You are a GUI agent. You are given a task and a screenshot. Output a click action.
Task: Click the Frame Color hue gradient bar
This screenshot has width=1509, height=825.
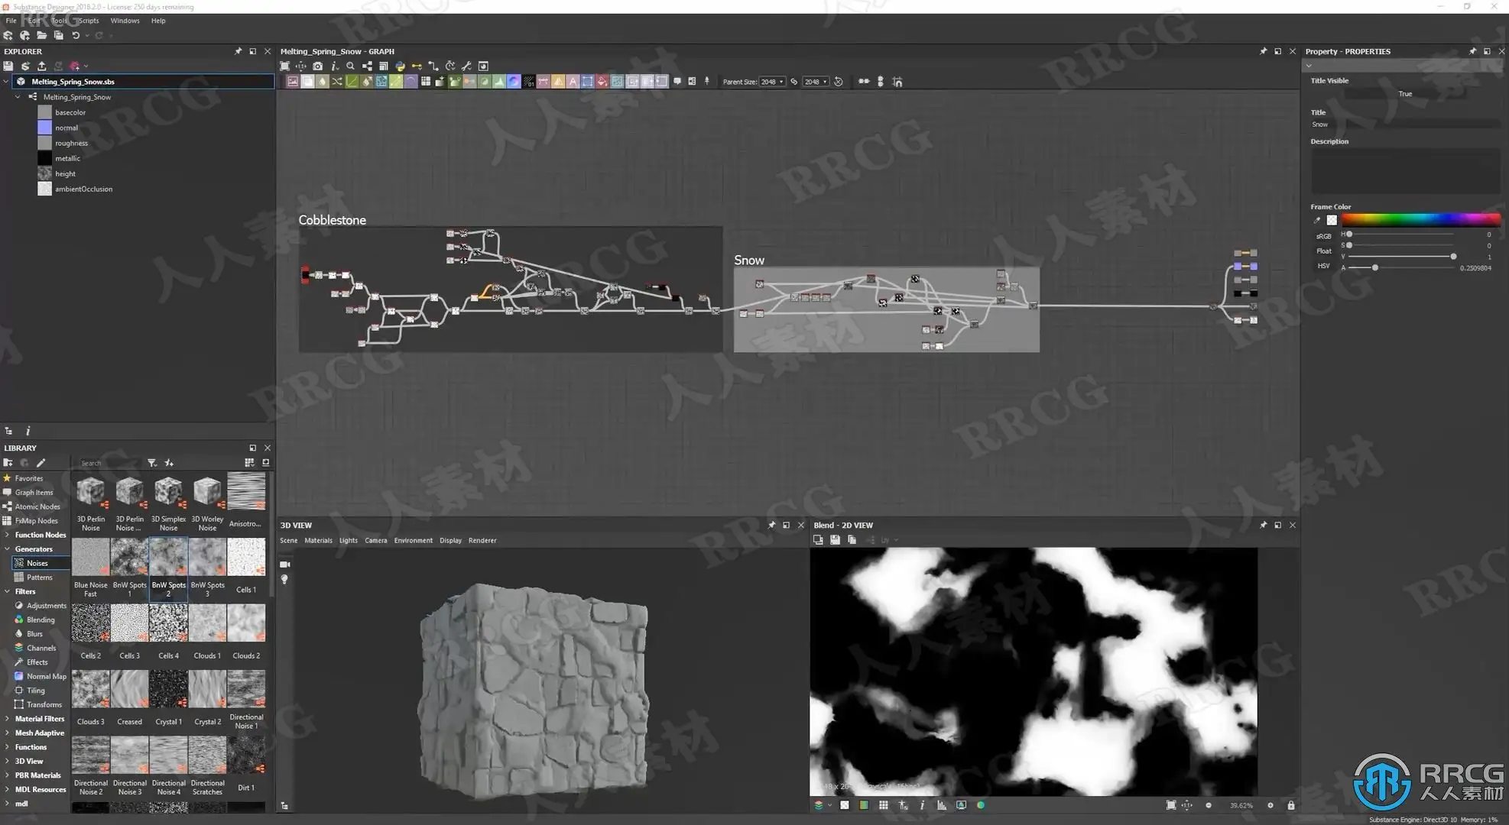(1420, 220)
